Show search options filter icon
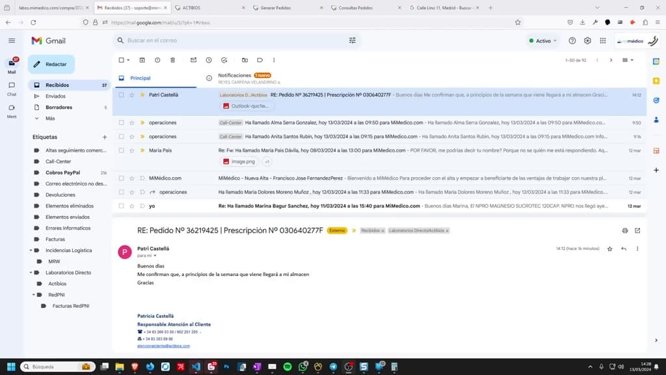The image size is (666, 375). pyautogui.click(x=352, y=40)
